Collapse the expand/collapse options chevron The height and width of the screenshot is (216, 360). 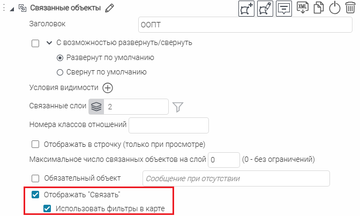click(x=49, y=43)
